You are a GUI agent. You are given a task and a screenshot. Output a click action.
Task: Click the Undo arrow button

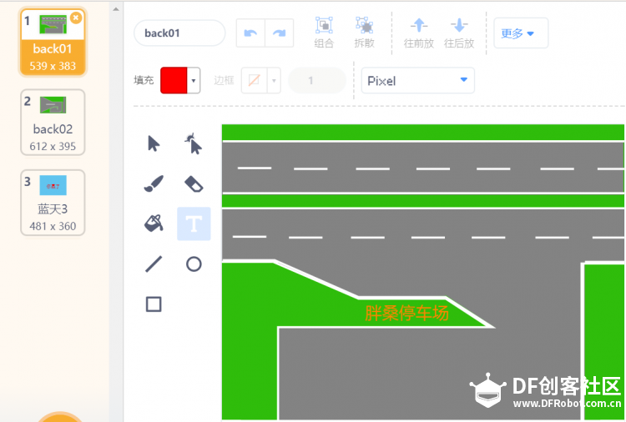(250, 33)
